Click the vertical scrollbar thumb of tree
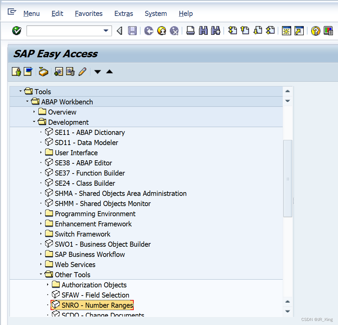This screenshot has width=338, height=325. [287, 178]
